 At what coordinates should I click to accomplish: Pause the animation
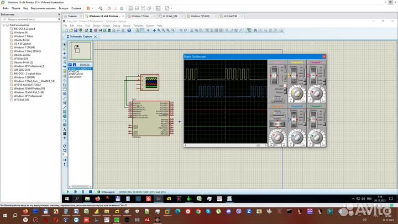pyautogui.click(x=83, y=192)
